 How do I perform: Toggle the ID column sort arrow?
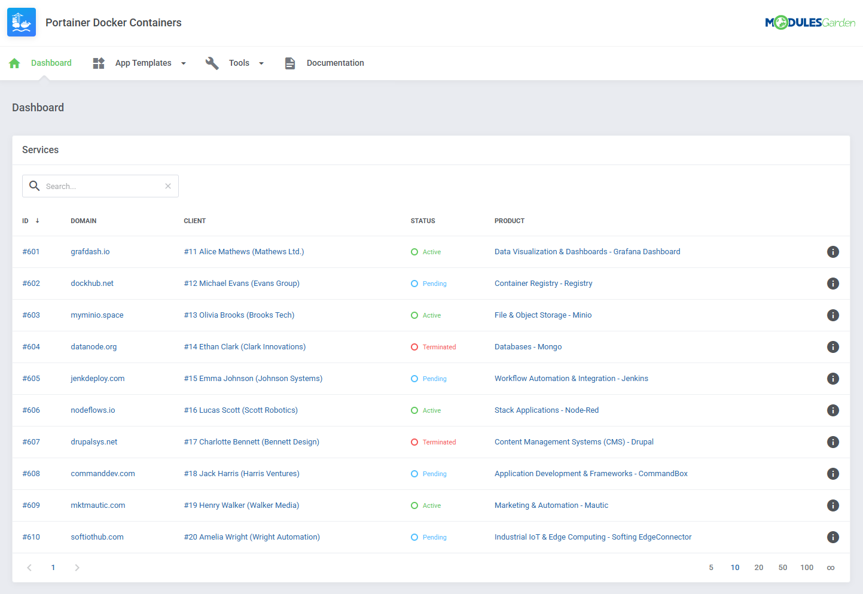(x=37, y=220)
